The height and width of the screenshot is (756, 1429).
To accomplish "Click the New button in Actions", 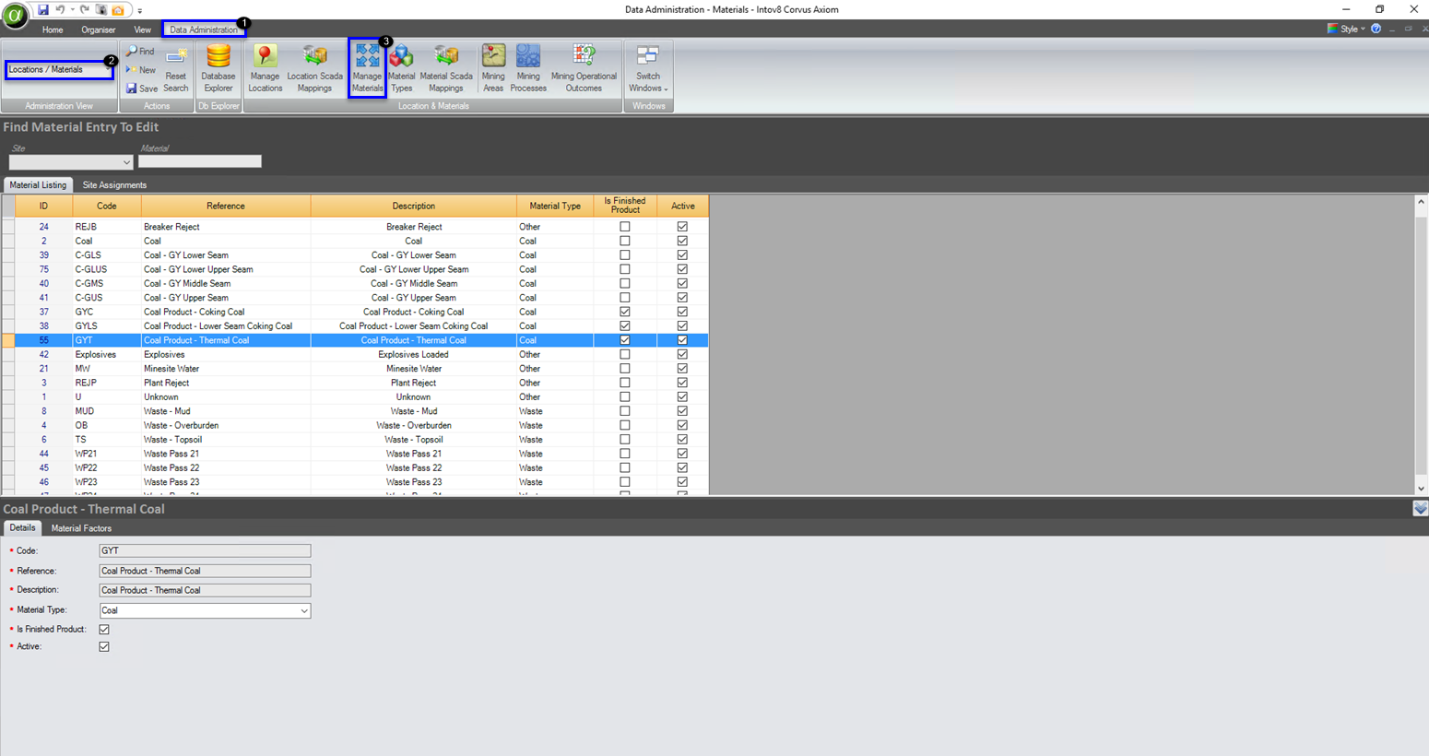I will [142, 70].
